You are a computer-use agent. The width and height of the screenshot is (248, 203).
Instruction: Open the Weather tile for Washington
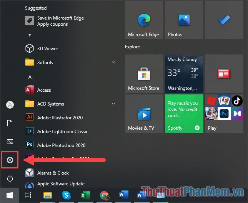[x=184, y=74]
